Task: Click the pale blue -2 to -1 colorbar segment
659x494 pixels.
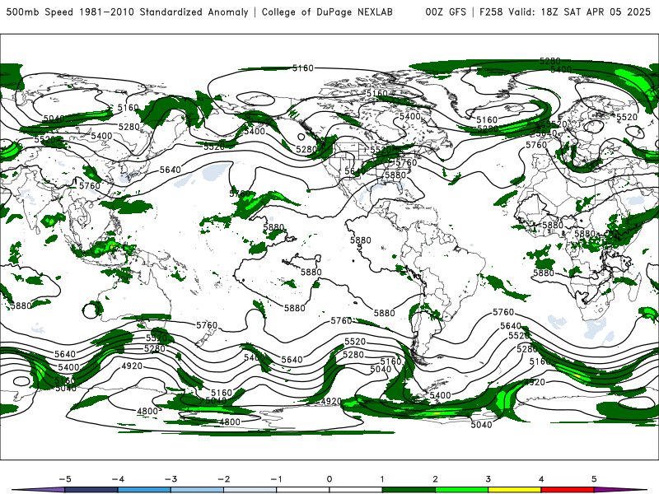Action: 250,490
